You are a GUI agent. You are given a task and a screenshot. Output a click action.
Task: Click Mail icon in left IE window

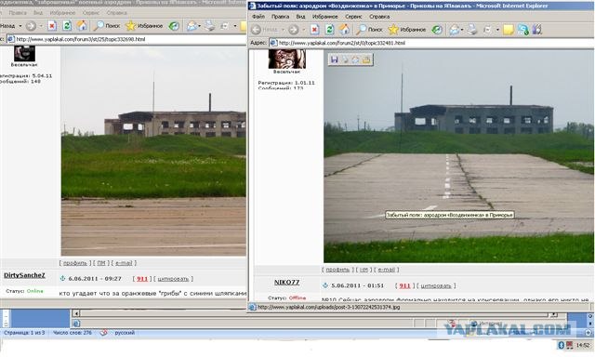(x=192, y=26)
